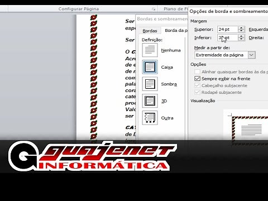Click the Configurar Página group label
The height and width of the screenshot is (201, 268).
click(x=78, y=9)
